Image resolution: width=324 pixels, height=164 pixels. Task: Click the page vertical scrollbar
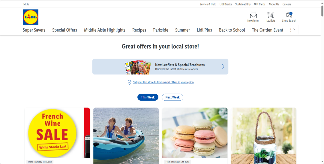322,82
